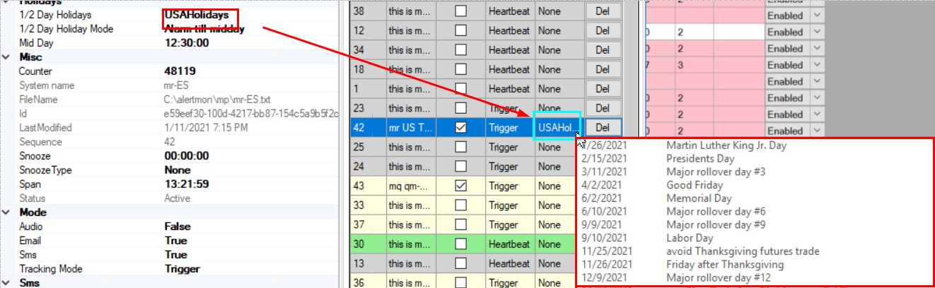The width and height of the screenshot is (935, 288).
Task: Enable the checkbox for row 38
Action: tap(460, 11)
